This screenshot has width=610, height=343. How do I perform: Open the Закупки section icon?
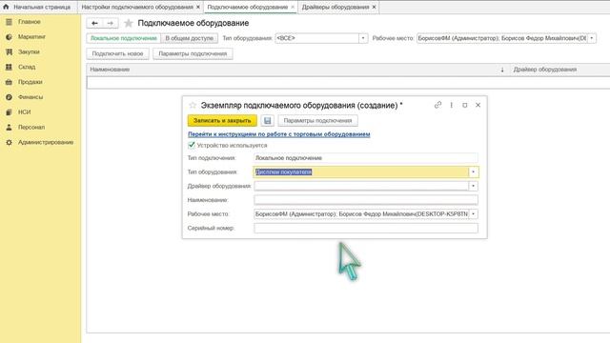click(9, 51)
